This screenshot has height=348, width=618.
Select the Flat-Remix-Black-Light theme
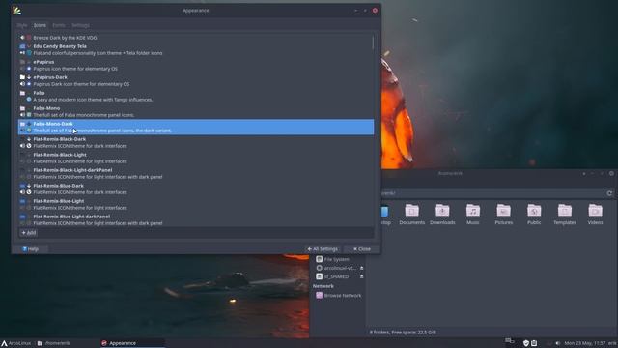196,158
